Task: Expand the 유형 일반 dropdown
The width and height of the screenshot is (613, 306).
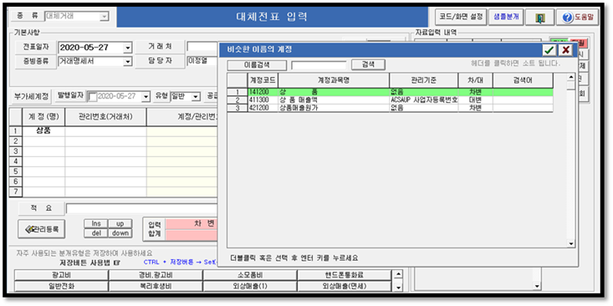Action: 197,96
